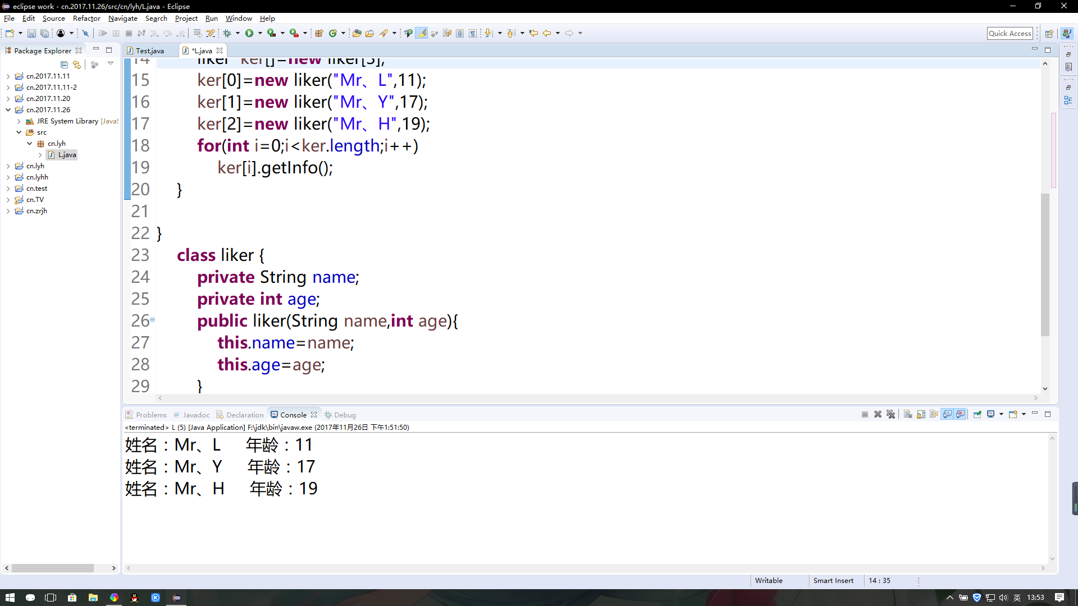
Task: Save the current file with the Save icon
Action: (x=31, y=33)
